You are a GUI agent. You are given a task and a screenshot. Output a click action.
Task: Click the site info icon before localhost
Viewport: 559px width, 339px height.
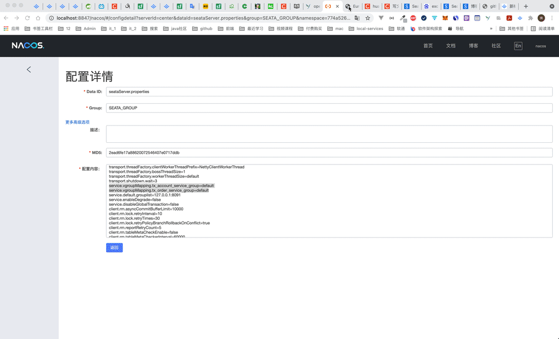tap(51, 18)
